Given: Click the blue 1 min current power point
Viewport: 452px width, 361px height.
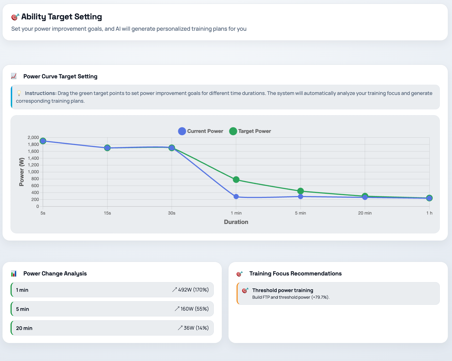Looking at the screenshot, I should tap(236, 197).
